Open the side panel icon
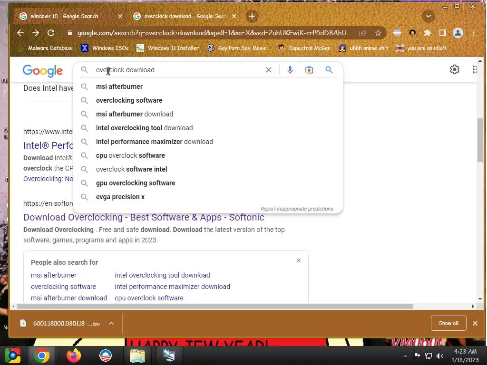 click(x=443, y=33)
